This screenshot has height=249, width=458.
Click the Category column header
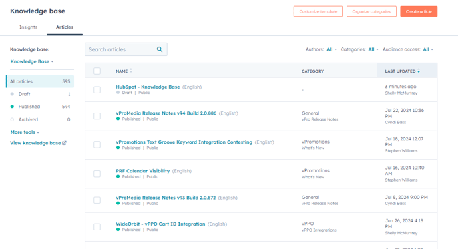tap(312, 71)
